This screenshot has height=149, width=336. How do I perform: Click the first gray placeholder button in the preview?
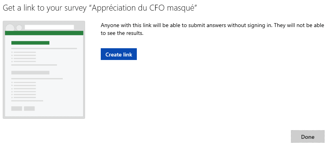17,109
